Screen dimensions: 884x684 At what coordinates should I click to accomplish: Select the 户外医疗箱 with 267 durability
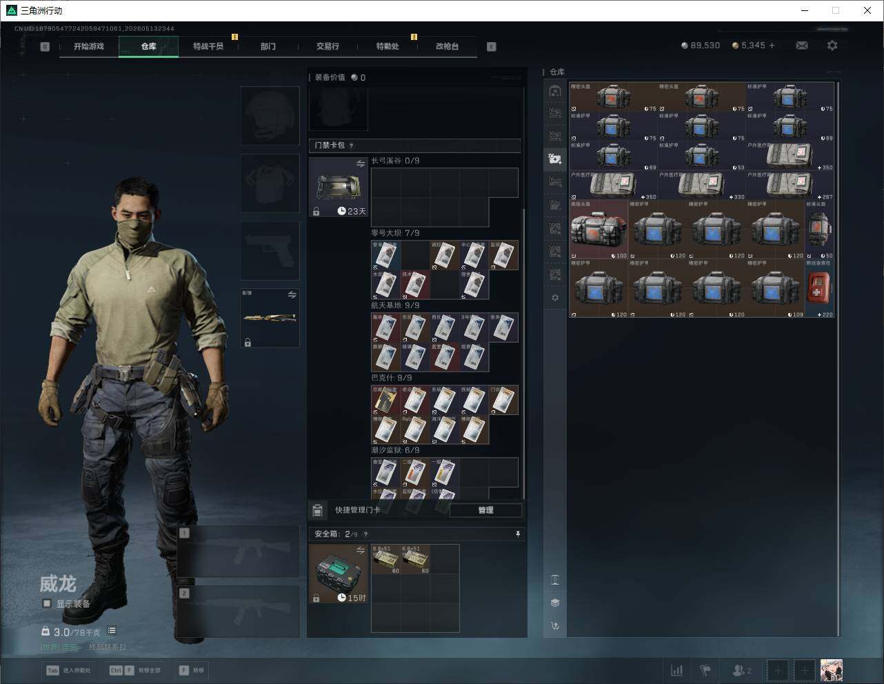(790, 186)
